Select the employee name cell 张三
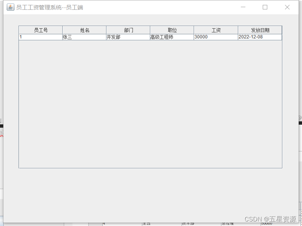The width and height of the screenshot is (302, 226). [85, 37]
